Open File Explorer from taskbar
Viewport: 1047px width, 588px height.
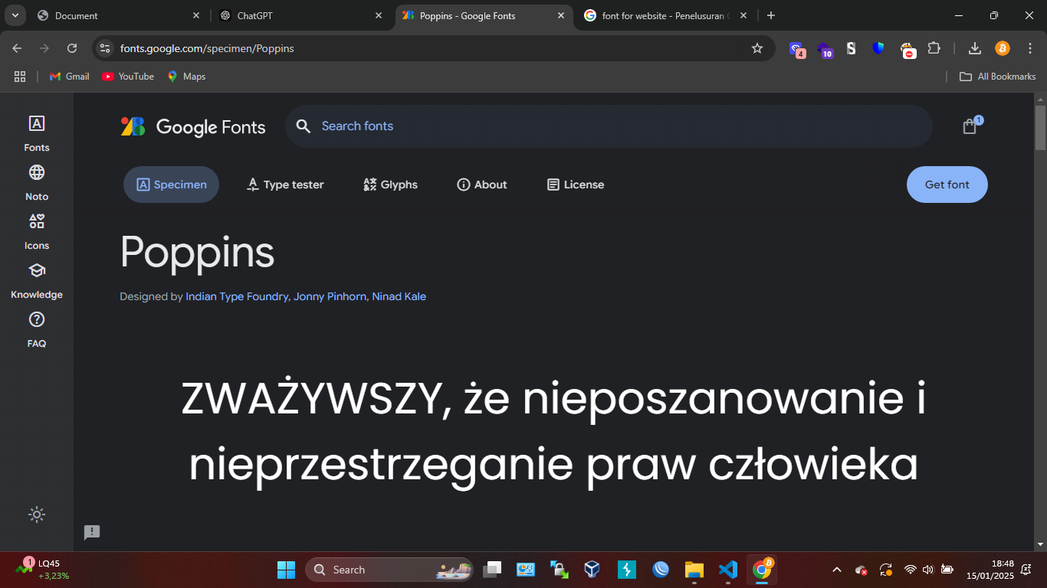coord(694,570)
